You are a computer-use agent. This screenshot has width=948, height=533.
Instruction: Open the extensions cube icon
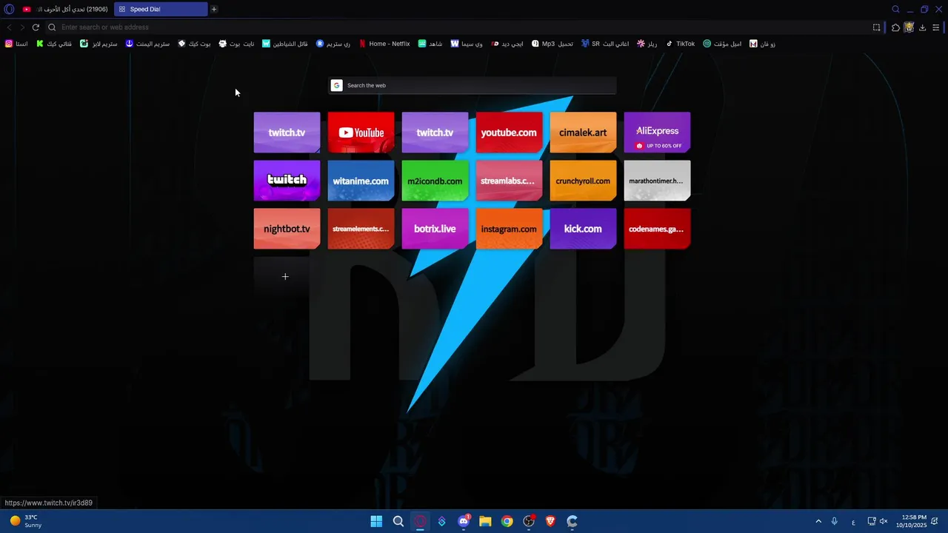click(895, 27)
